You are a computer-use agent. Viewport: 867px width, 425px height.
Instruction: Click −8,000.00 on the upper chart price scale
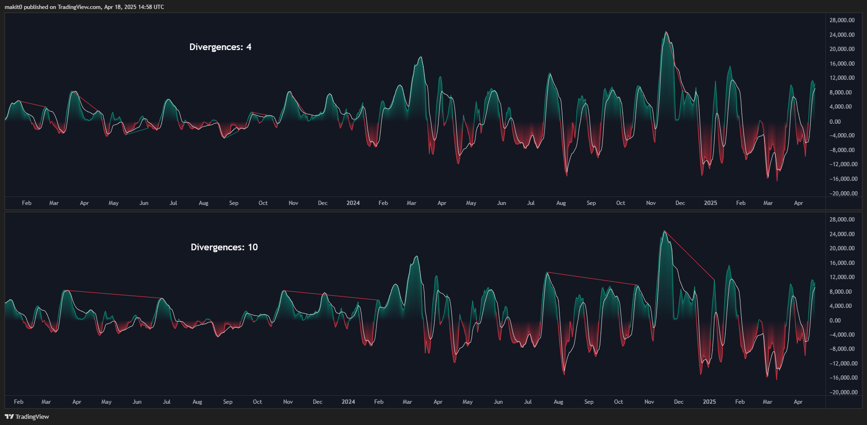click(842, 150)
